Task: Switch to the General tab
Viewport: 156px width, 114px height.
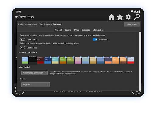Action: tap(58, 30)
